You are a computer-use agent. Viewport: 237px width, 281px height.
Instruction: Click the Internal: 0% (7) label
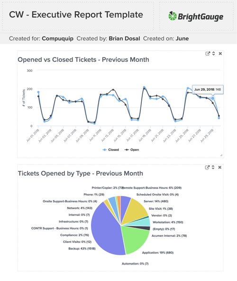[x=79, y=215]
